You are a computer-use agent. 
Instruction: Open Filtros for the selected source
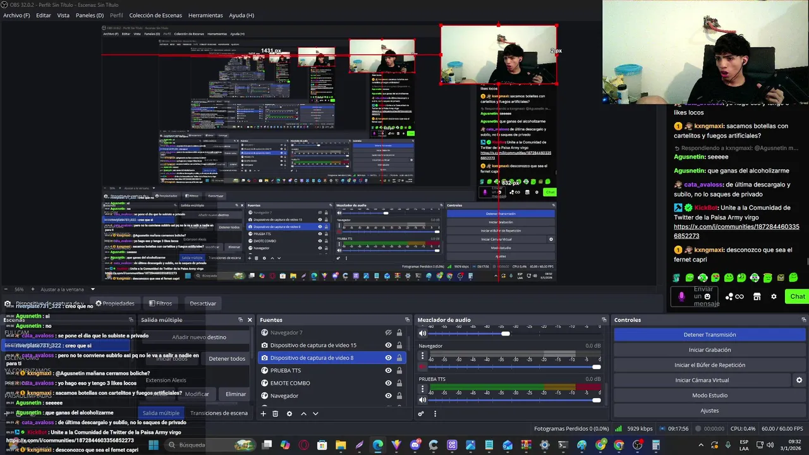point(160,303)
